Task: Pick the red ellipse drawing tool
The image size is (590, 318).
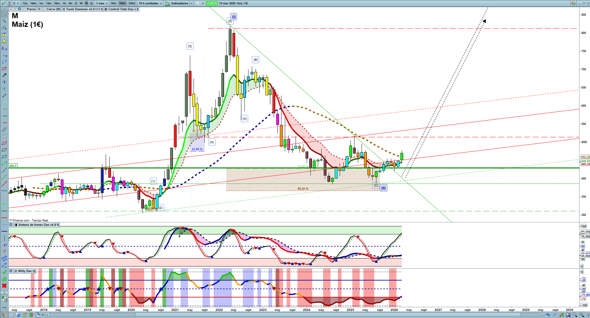Action: 4,143
